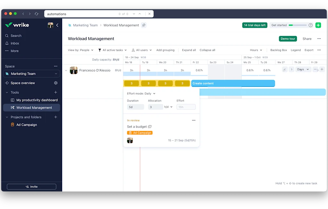Go to next timeline period
Viewport: 328px width, 209px height.
pos(291,69)
